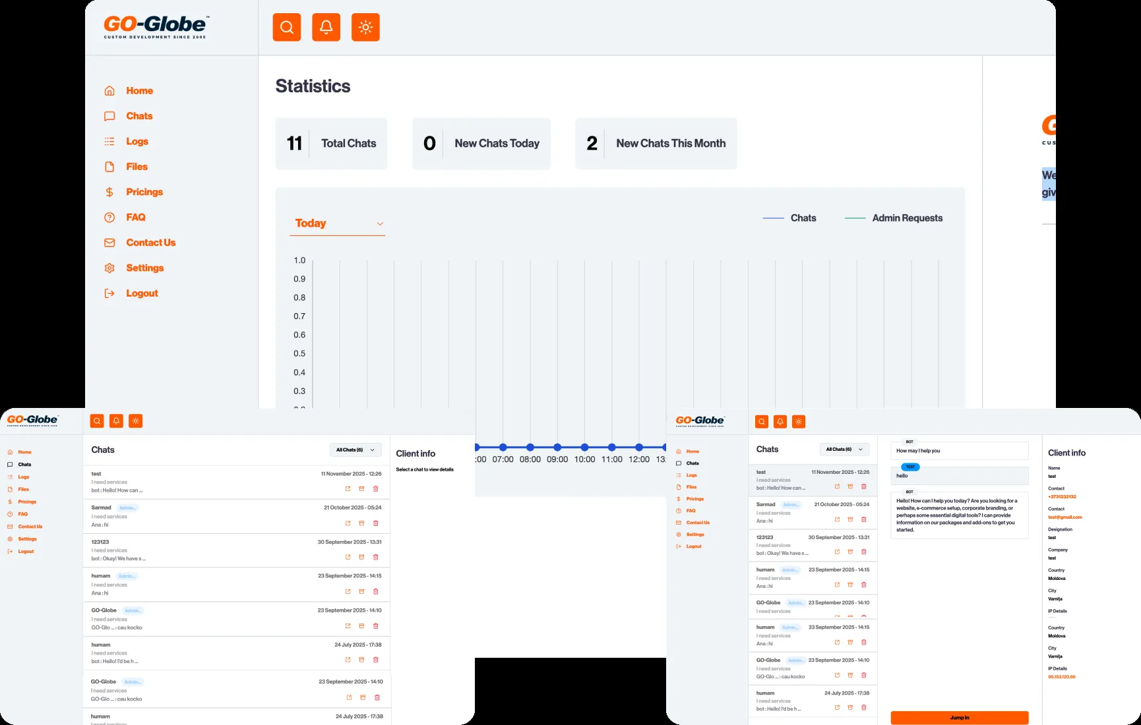Screen dimensions: 1141x725
Task: Click the Total Chats statistics card
Action: point(331,144)
